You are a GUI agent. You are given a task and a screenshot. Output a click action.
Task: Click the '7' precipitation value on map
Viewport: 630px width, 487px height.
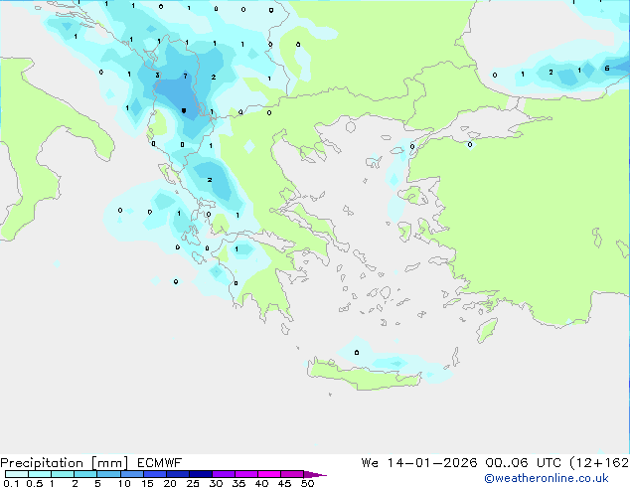185,76
